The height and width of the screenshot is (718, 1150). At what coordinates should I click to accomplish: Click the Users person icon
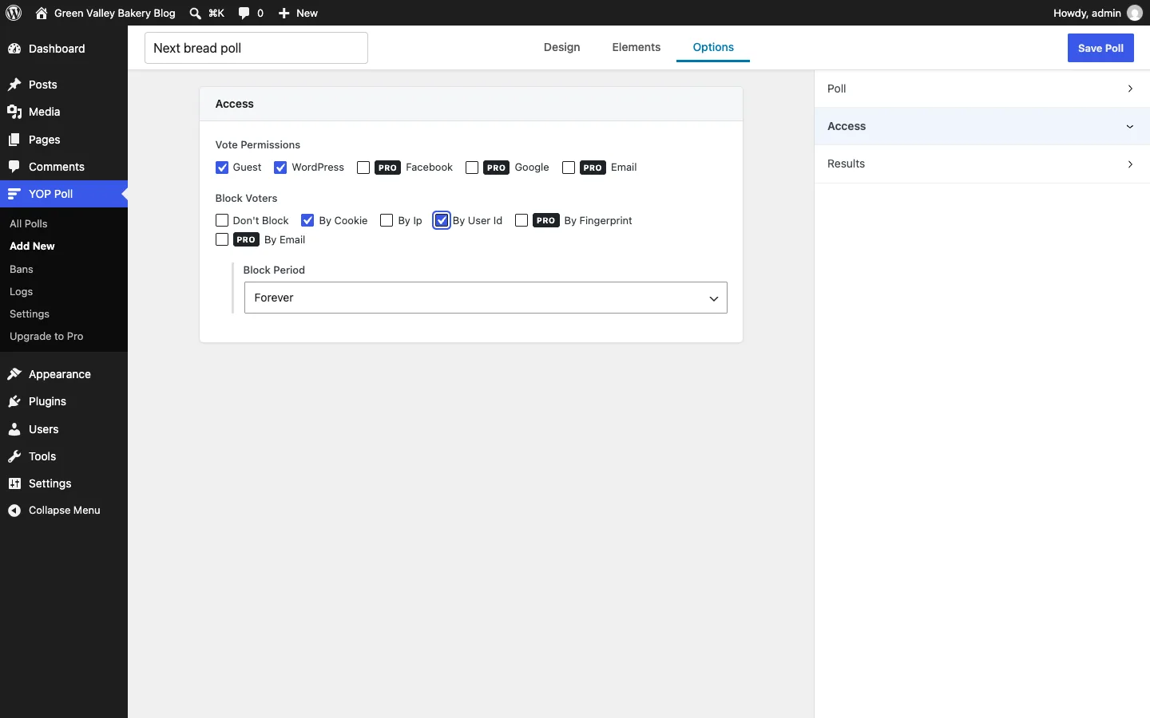point(14,429)
